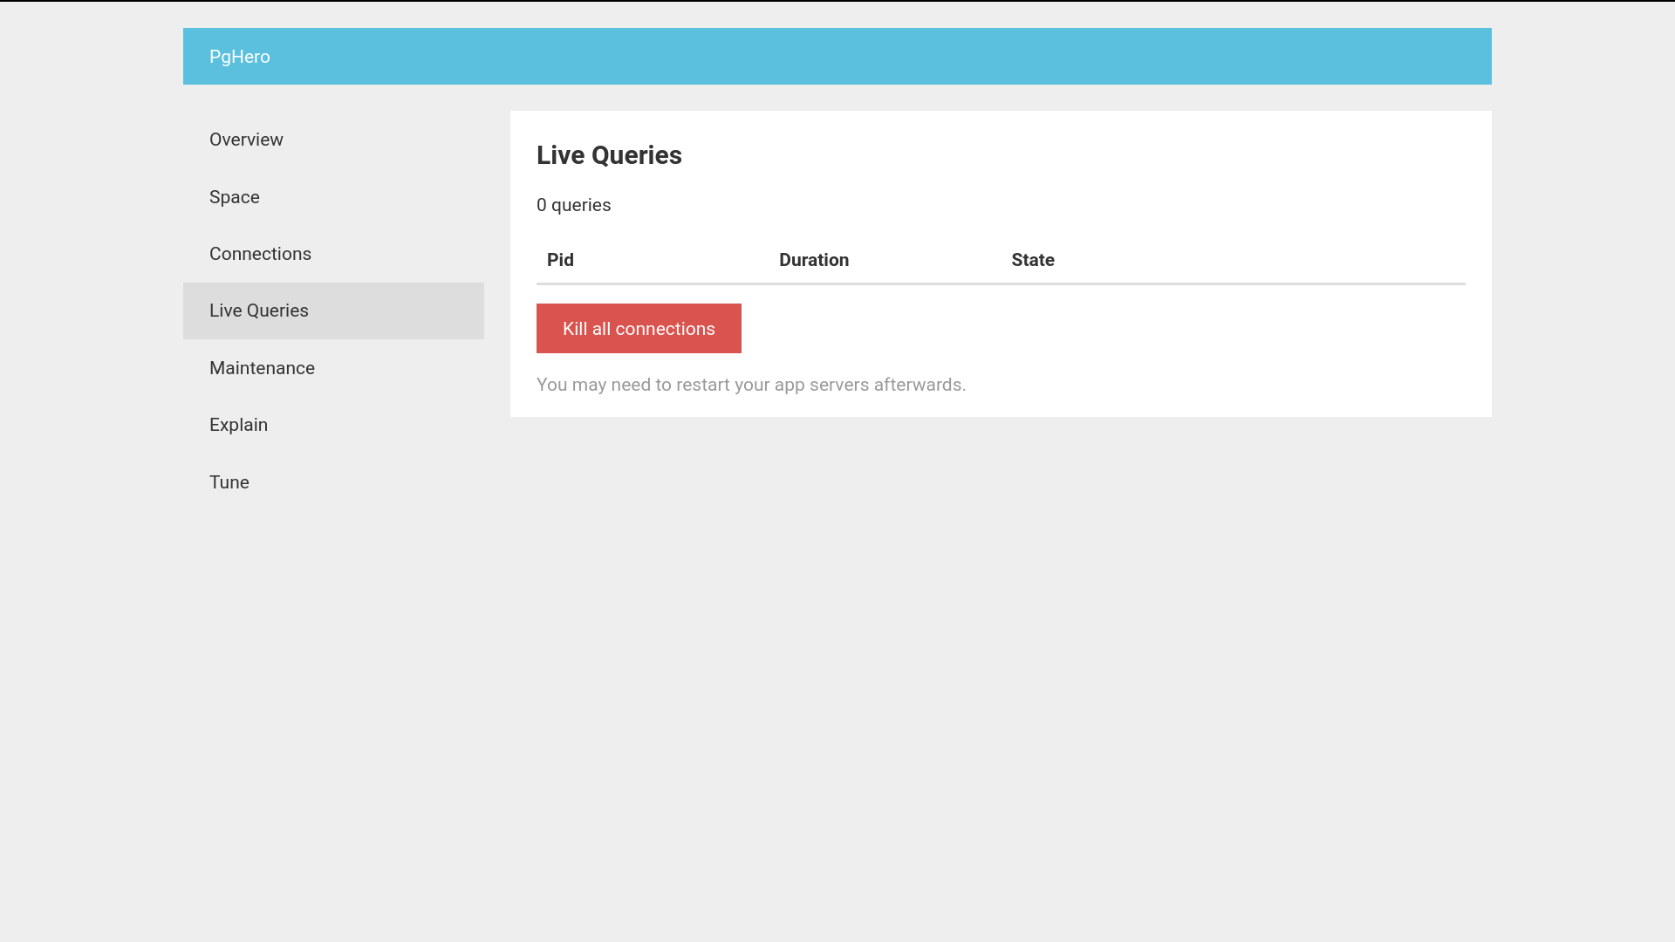Click the Duration column header

(x=813, y=260)
